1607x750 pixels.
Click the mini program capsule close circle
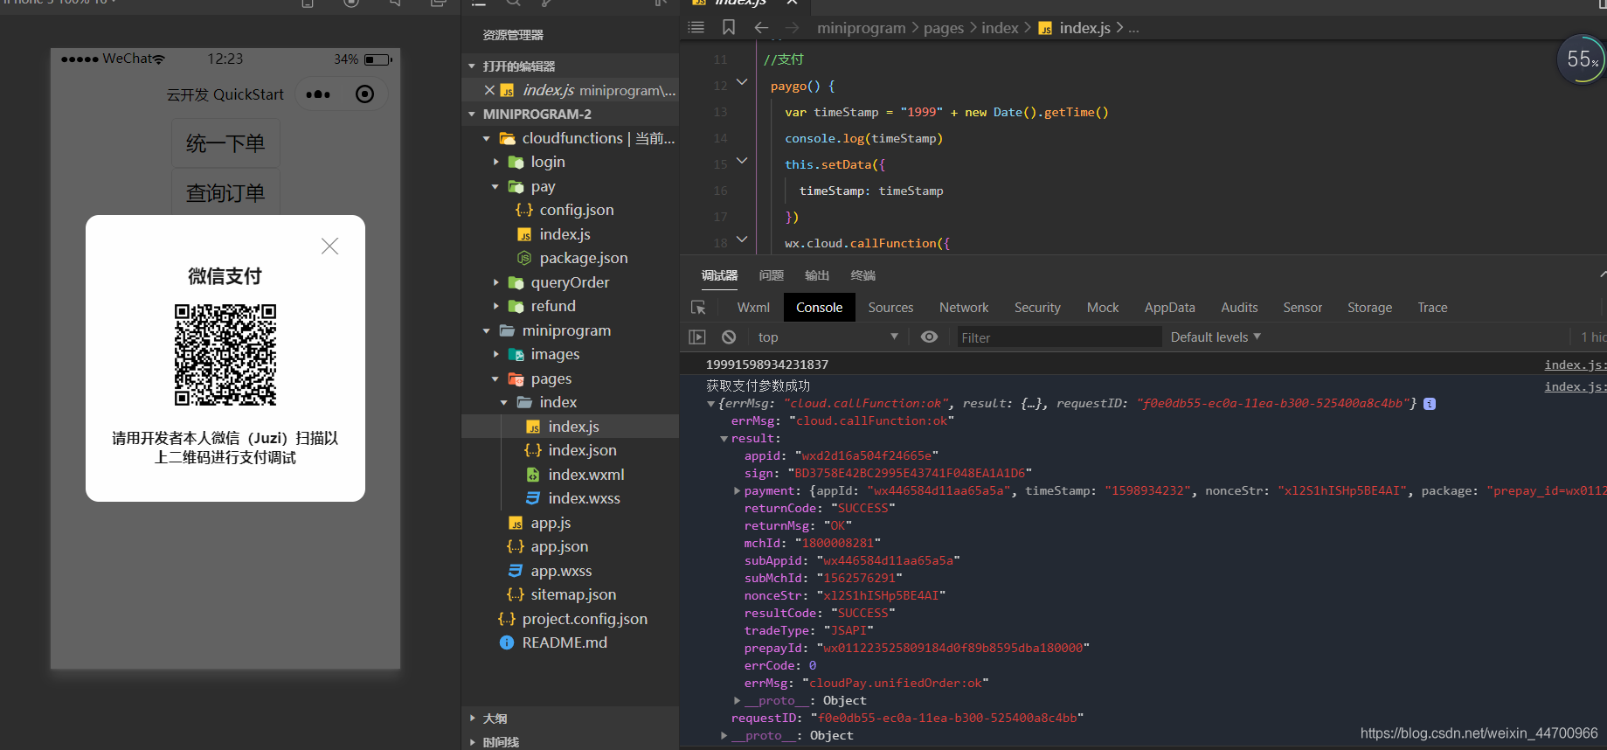(365, 94)
